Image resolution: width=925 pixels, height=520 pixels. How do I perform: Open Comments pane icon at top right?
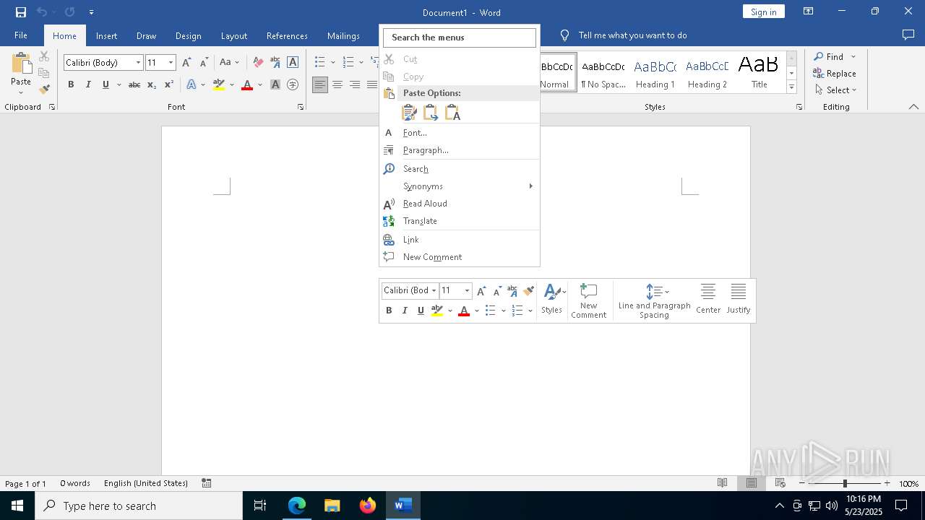(908, 35)
